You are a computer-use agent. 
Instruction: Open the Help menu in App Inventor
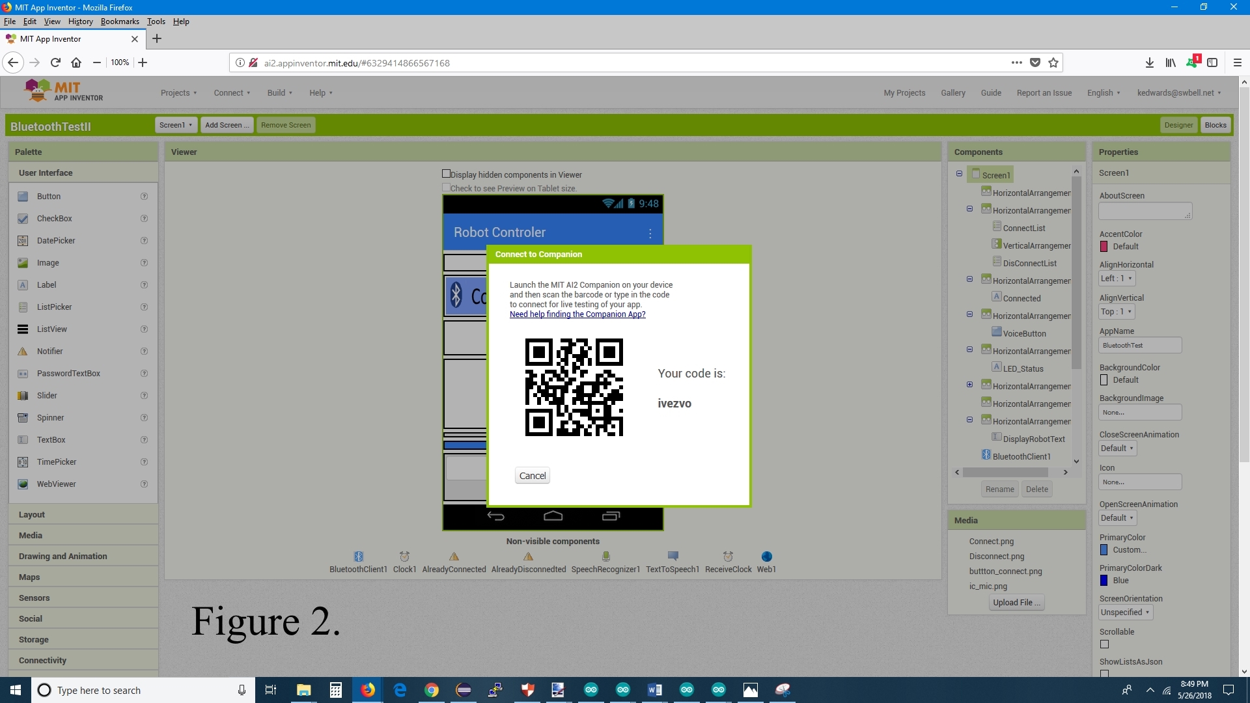pyautogui.click(x=320, y=93)
